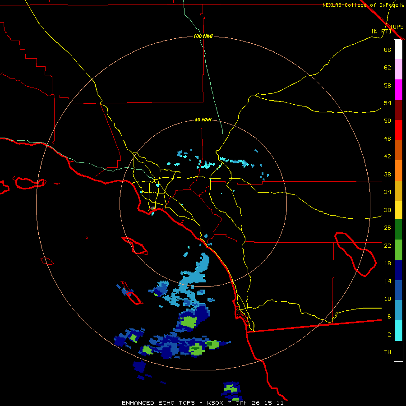Viewport: 406px width, 406px height.
Task: Click the "54" legend value
Action: click(x=388, y=103)
